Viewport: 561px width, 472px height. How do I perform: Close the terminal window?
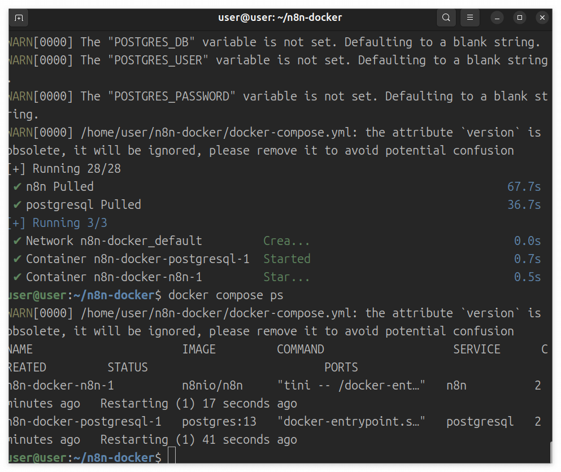click(542, 18)
